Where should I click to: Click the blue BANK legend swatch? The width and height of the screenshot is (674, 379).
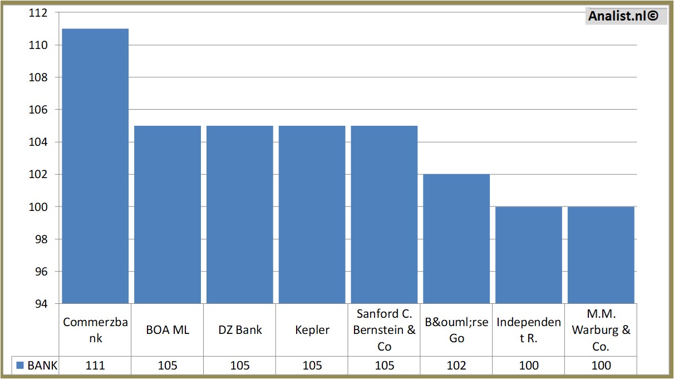click(x=20, y=366)
